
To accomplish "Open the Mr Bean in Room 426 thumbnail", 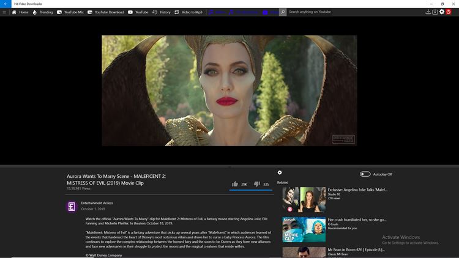I will 304,252.
